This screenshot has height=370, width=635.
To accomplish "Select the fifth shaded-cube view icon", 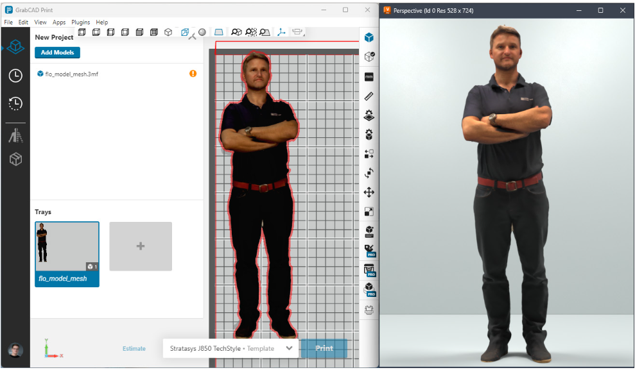I will 139,32.
